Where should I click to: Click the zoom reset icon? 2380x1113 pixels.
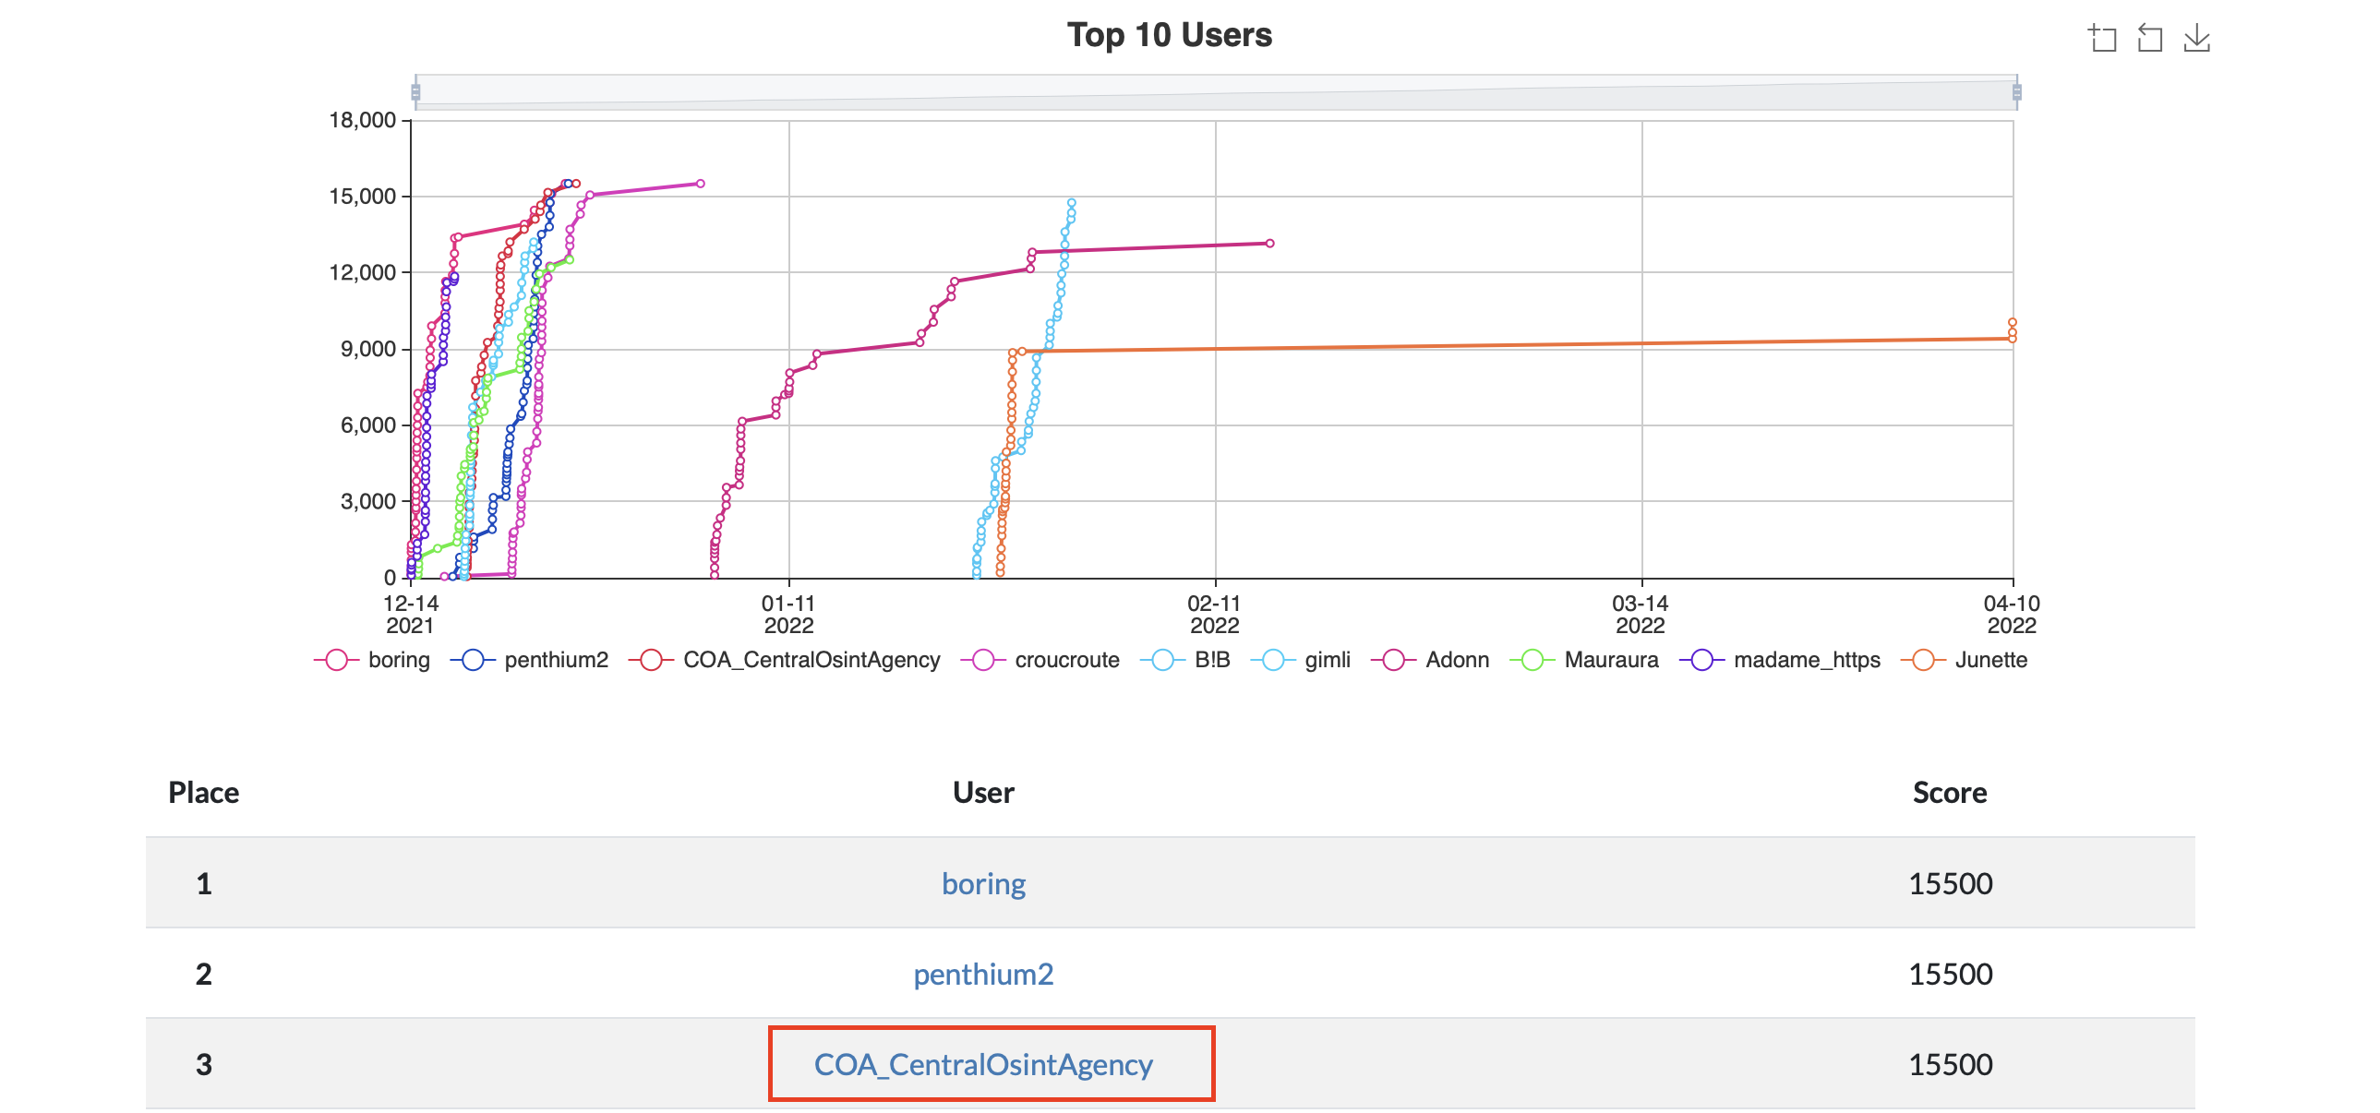pyautogui.click(x=2150, y=39)
